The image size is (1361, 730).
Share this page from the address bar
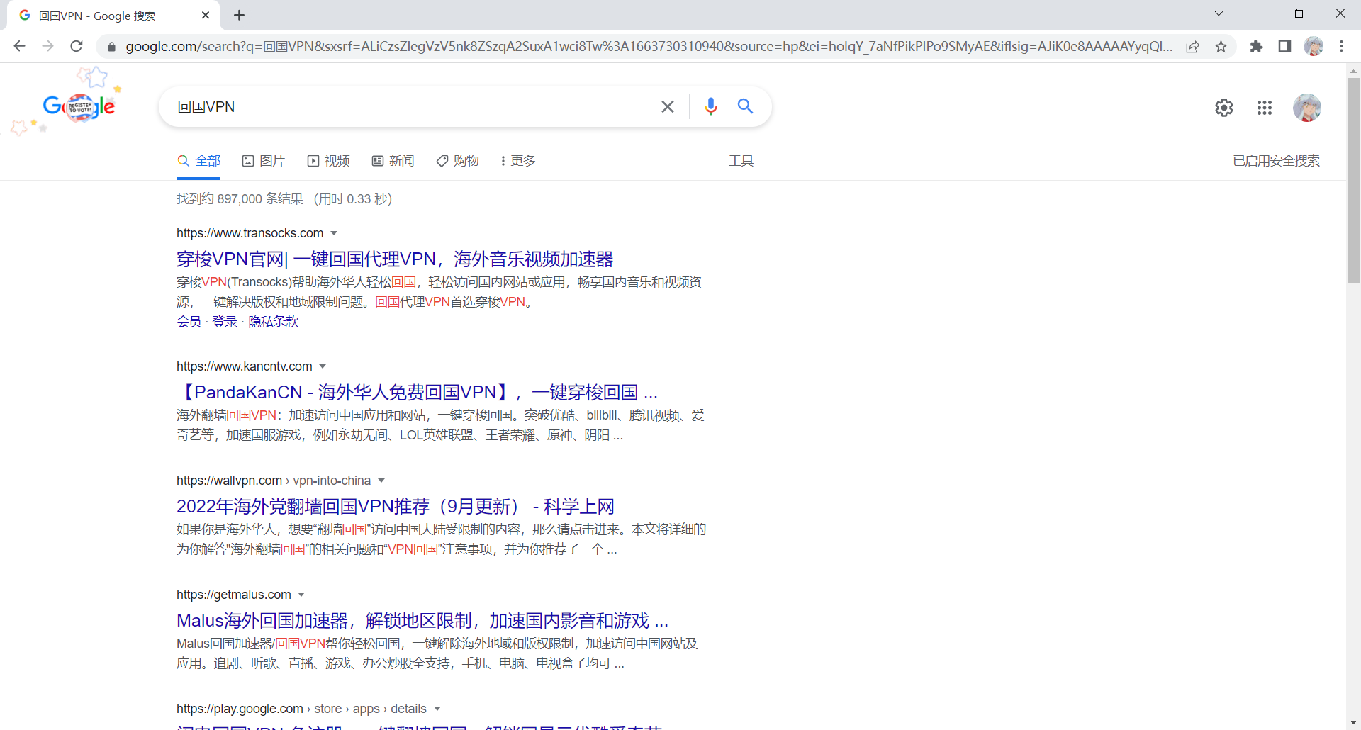1193,47
